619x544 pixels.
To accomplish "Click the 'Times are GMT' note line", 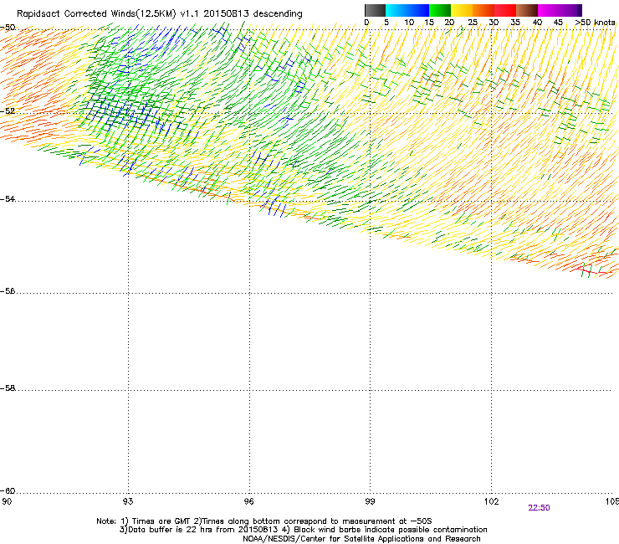I will (x=264, y=521).
